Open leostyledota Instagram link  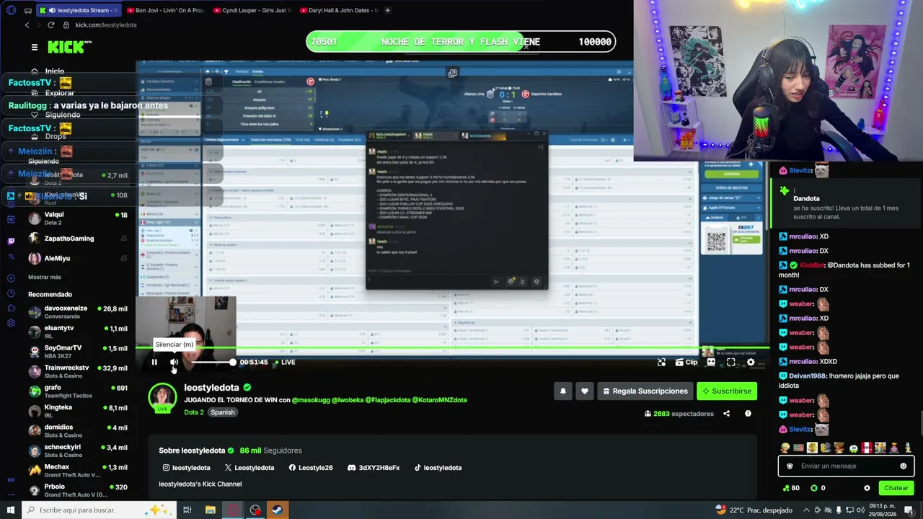186,468
